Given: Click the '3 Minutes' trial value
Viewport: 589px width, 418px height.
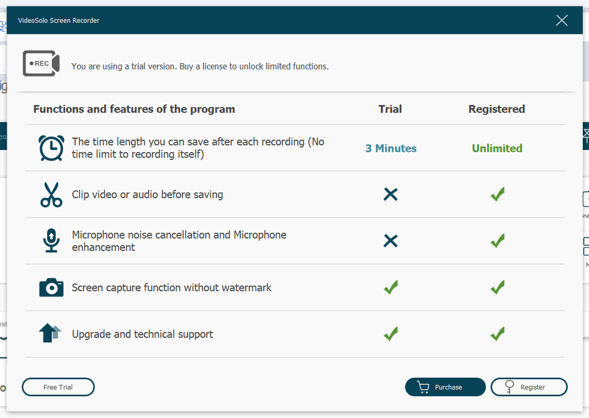Looking at the screenshot, I should (x=391, y=148).
